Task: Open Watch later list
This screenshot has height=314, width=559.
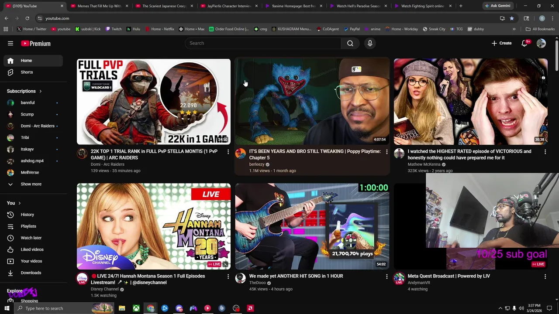Action: [x=33, y=238]
